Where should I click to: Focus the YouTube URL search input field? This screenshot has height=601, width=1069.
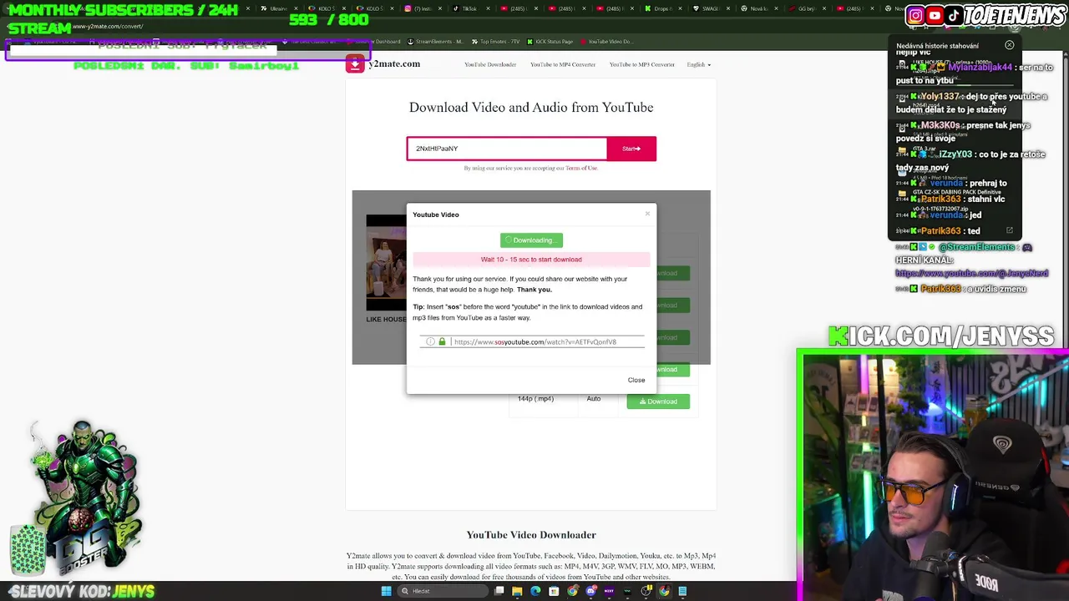507,149
